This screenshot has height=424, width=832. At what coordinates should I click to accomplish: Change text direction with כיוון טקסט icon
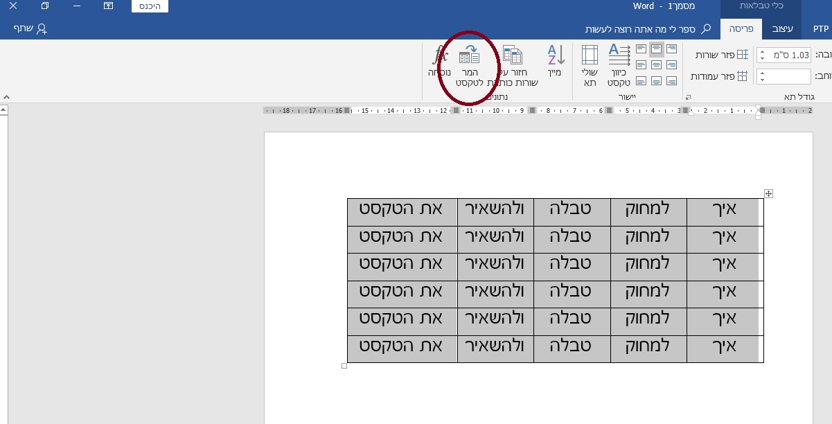[x=617, y=55]
